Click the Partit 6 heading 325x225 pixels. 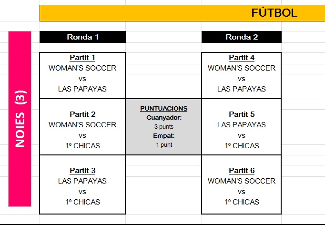(x=242, y=171)
